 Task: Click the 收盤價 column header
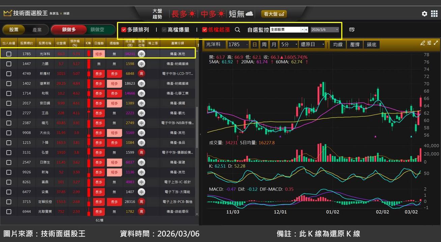pos(61,43)
